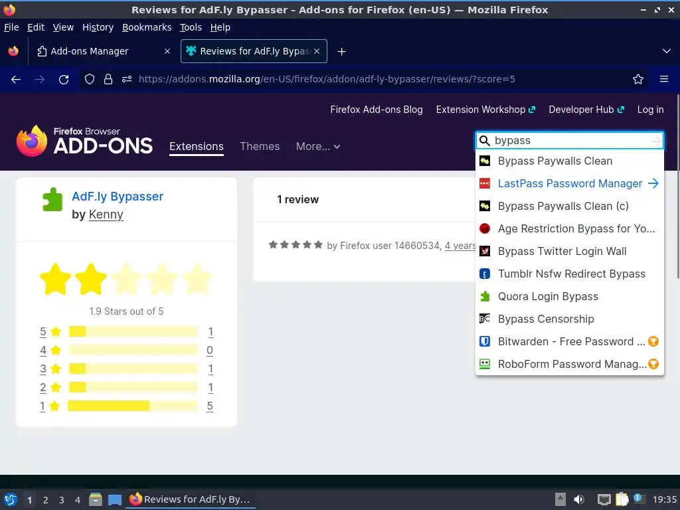Open the site permissions icon in the address bar
The height and width of the screenshot is (510, 680).
pyautogui.click(x=127, y=80)
